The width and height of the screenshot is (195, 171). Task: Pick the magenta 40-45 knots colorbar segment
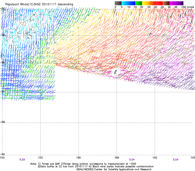click(173, 3)
